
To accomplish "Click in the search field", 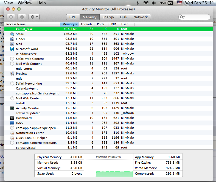I will click(x=194, y=17).
